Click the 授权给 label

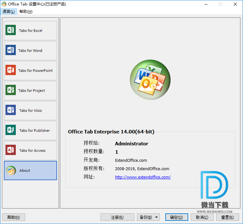pyautogui.click(x=92, y=143)
